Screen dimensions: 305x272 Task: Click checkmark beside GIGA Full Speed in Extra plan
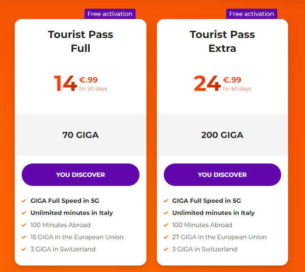(x=166, y=201)
